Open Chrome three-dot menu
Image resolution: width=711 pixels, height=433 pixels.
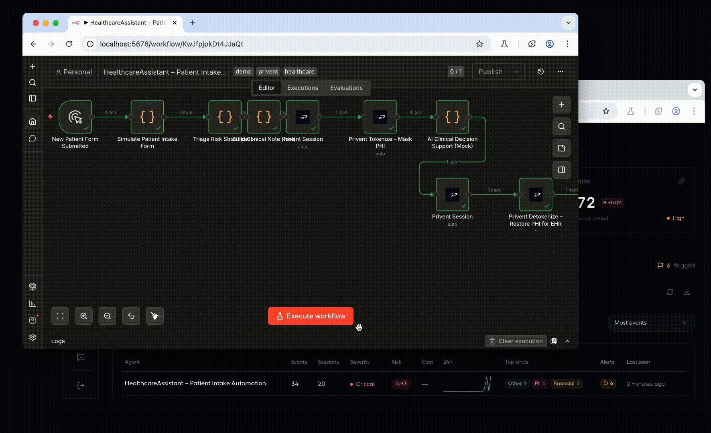(x=567, y=44)
